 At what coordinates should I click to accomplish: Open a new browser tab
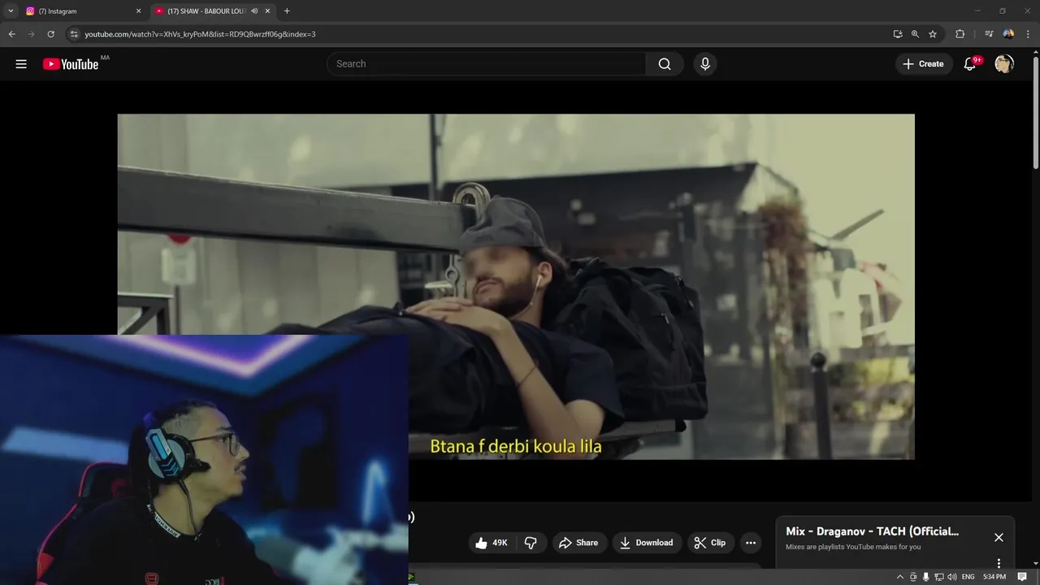coord(287,11)
